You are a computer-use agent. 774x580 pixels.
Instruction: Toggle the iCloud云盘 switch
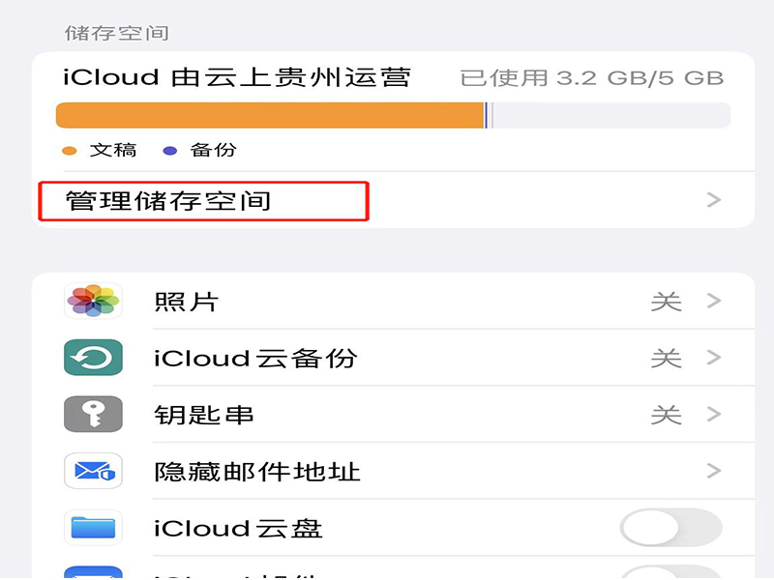(670, 528)
